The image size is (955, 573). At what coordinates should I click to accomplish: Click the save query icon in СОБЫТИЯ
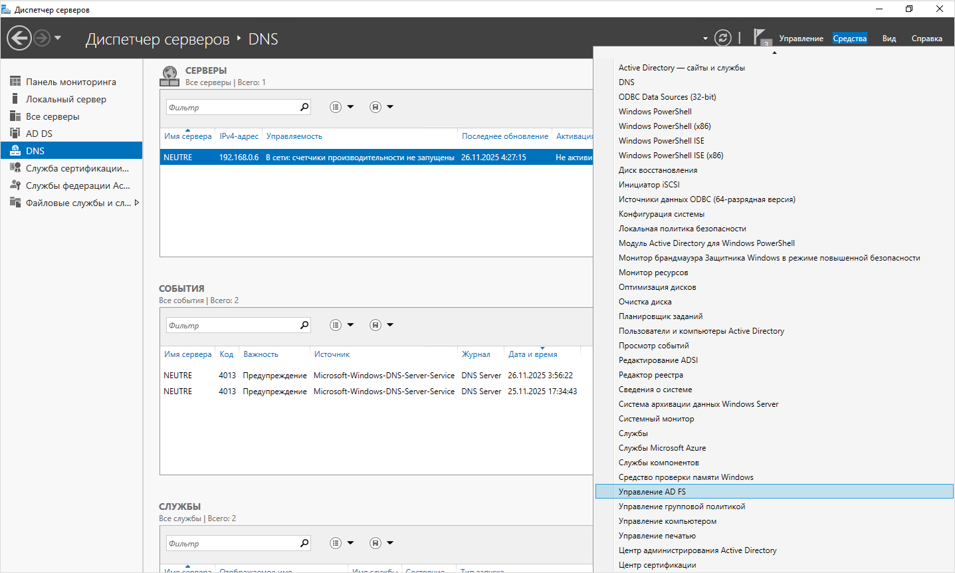coord(375,325)
